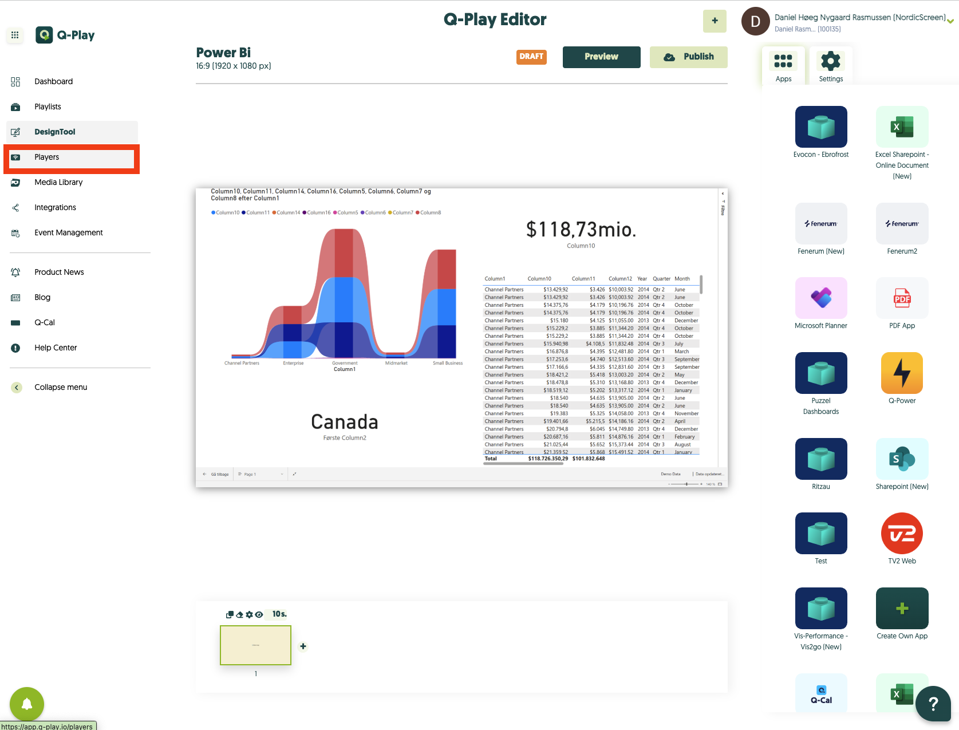
Task: Add a new slide with plus button
Action: pos(303,646)
